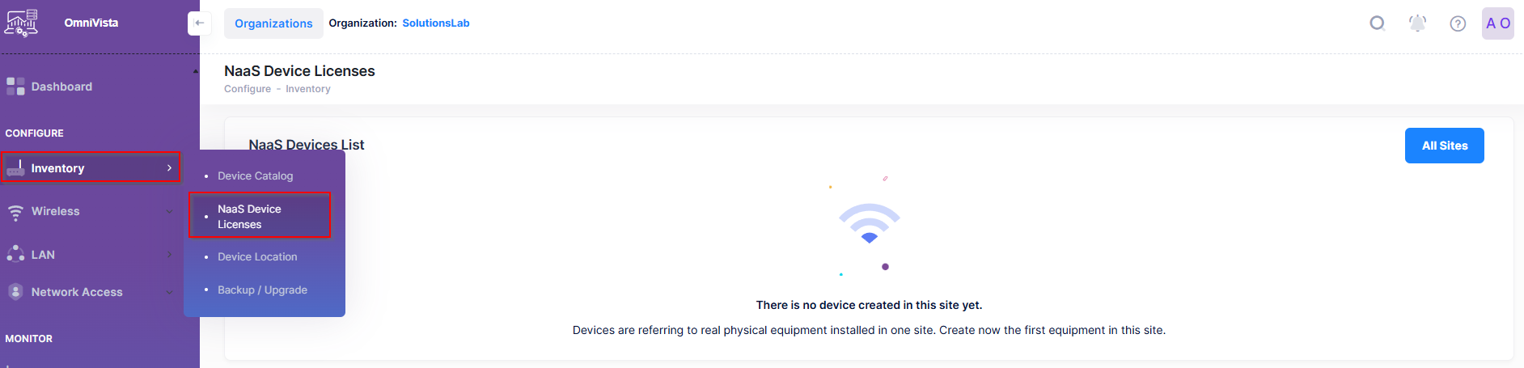Click the Network Access user icon
Viewport: 1524px width, 368px height.
coord(15,292)
